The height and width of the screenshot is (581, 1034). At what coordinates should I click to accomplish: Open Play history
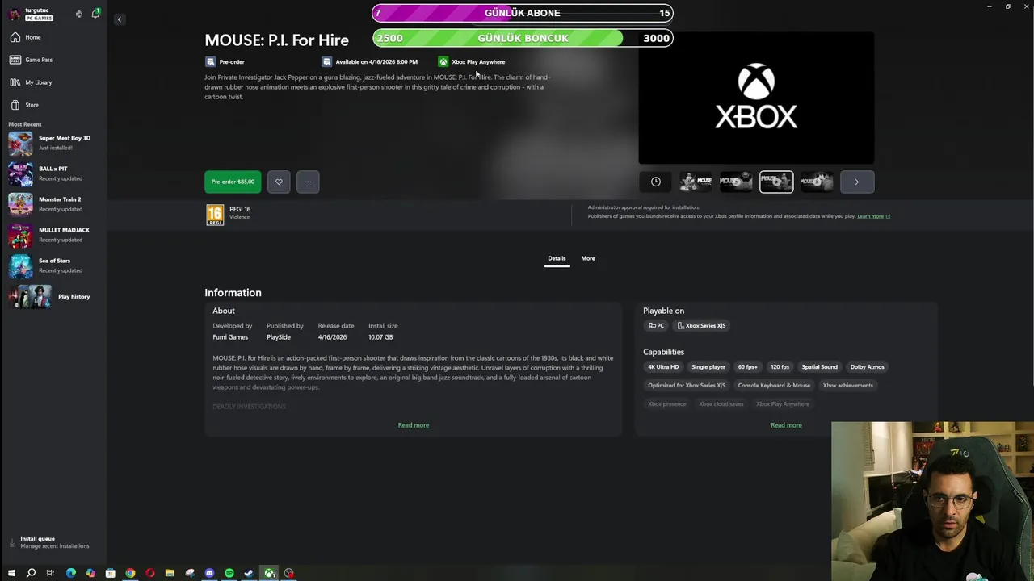pos(53,296)
